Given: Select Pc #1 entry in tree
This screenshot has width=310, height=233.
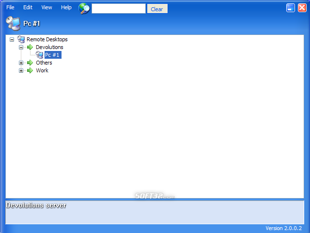Looking at the screenshot, I should click(53, 55).
